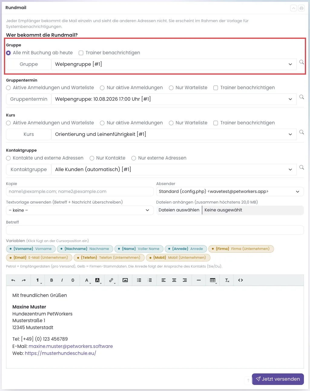Open the paragraph format menu in editor toolbar
The width and height of the screenshot is (310, 391).
[38, 280]
